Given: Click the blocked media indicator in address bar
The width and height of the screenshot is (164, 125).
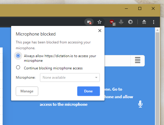Looking at the screenshot, I should click(x=89, y=22).
